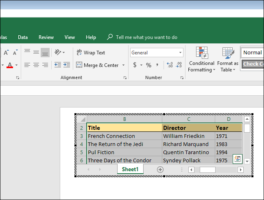
Task: Click the Tell me what you want search box
Action: pos(146,37)
